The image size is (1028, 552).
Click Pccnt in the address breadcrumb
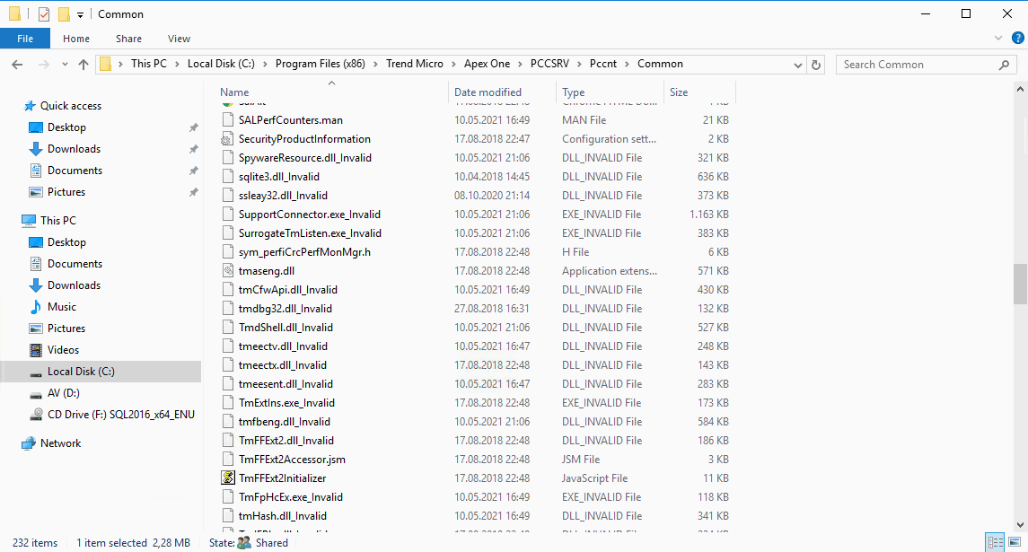tap(603, 65)
